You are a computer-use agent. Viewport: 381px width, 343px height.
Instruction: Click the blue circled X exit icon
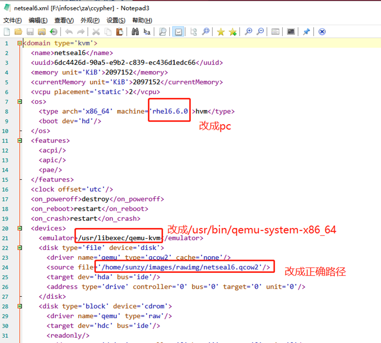[x=322, y=32]
